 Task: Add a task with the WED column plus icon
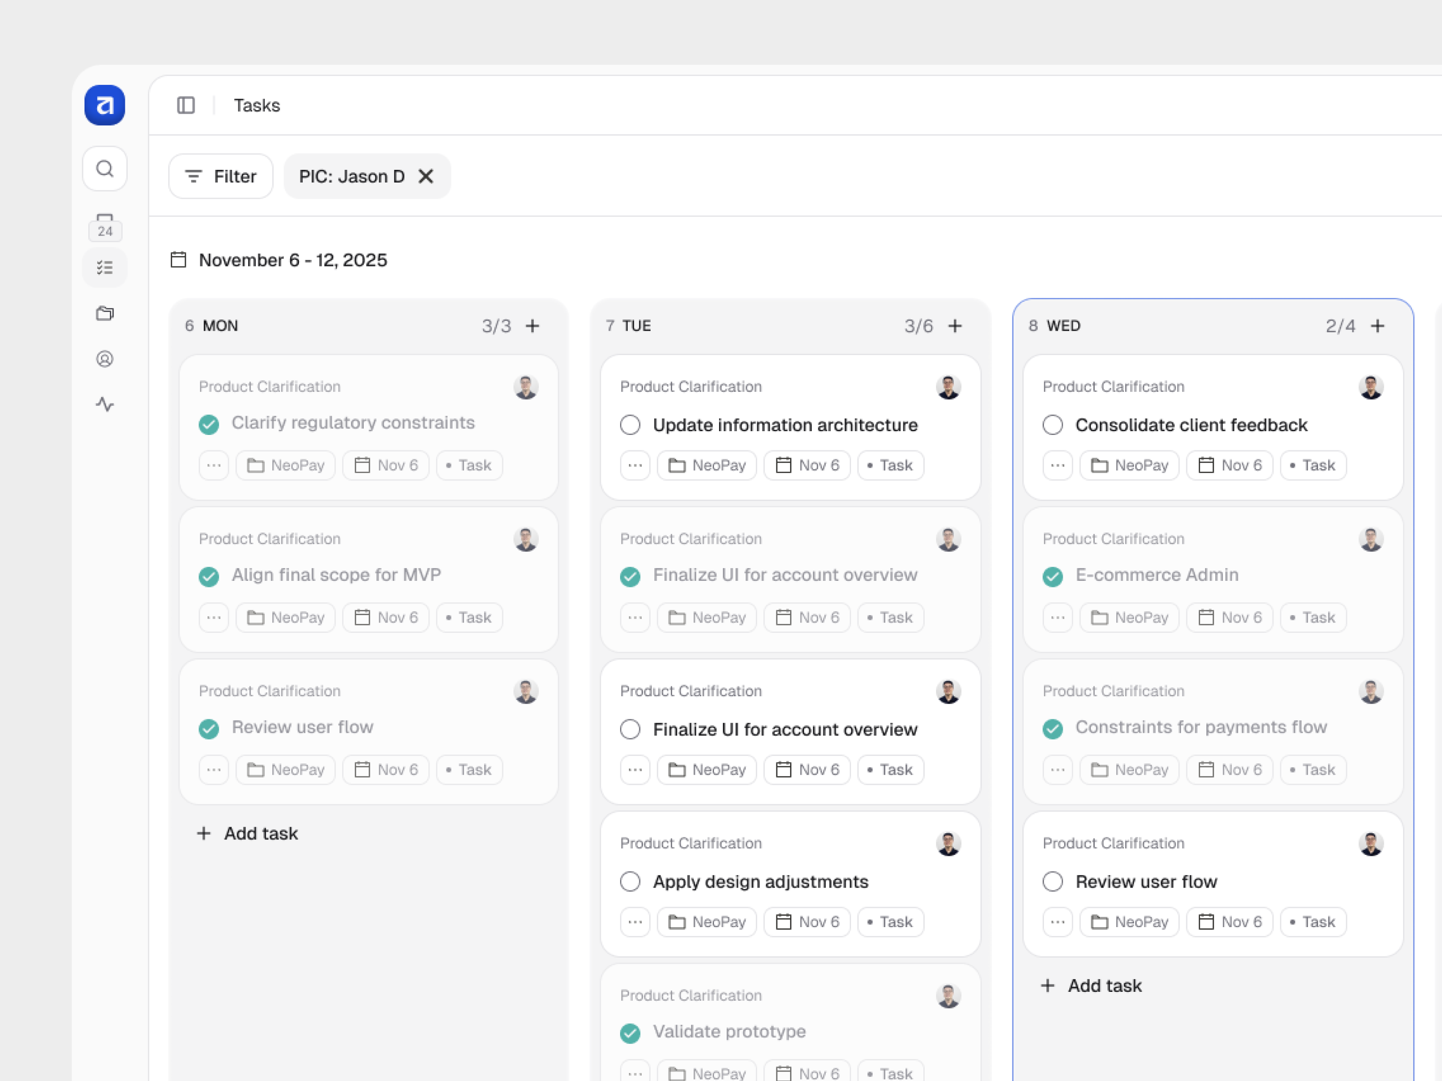point(1378,326)
